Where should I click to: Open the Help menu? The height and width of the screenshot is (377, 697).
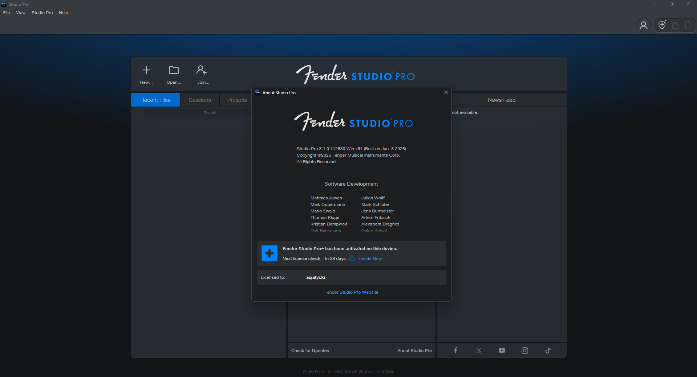(64, 13)
